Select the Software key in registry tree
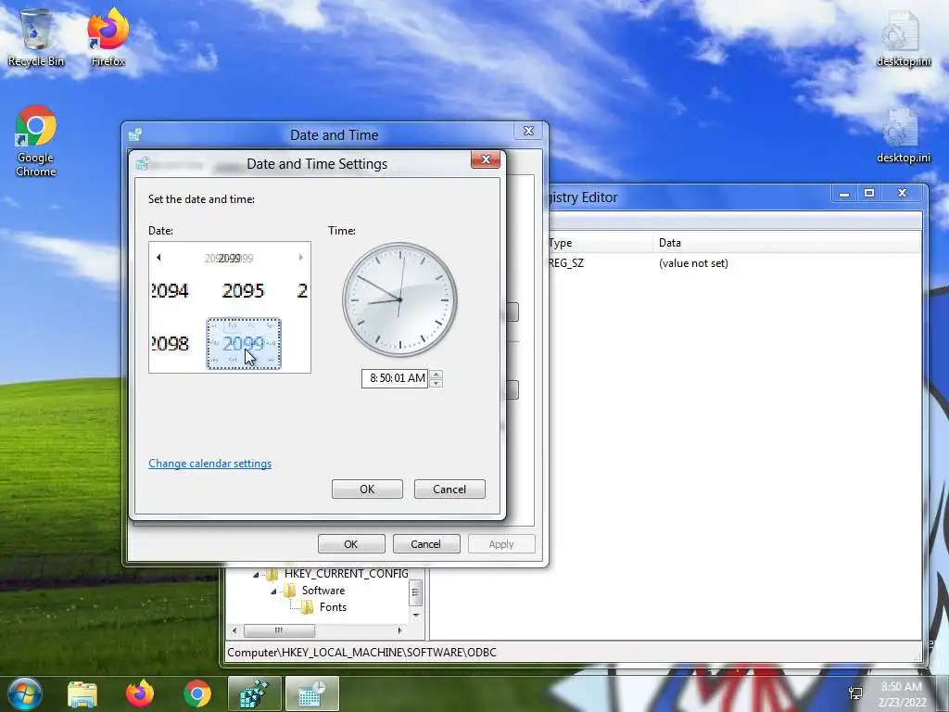 [x=323, y=591]
